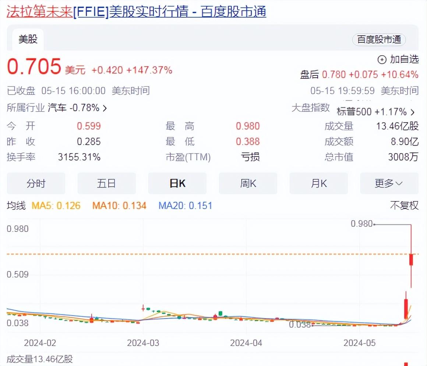Open the 更多 dropdown menu
The height and width of the screenshot is (366, 427).
coord(389,183)
